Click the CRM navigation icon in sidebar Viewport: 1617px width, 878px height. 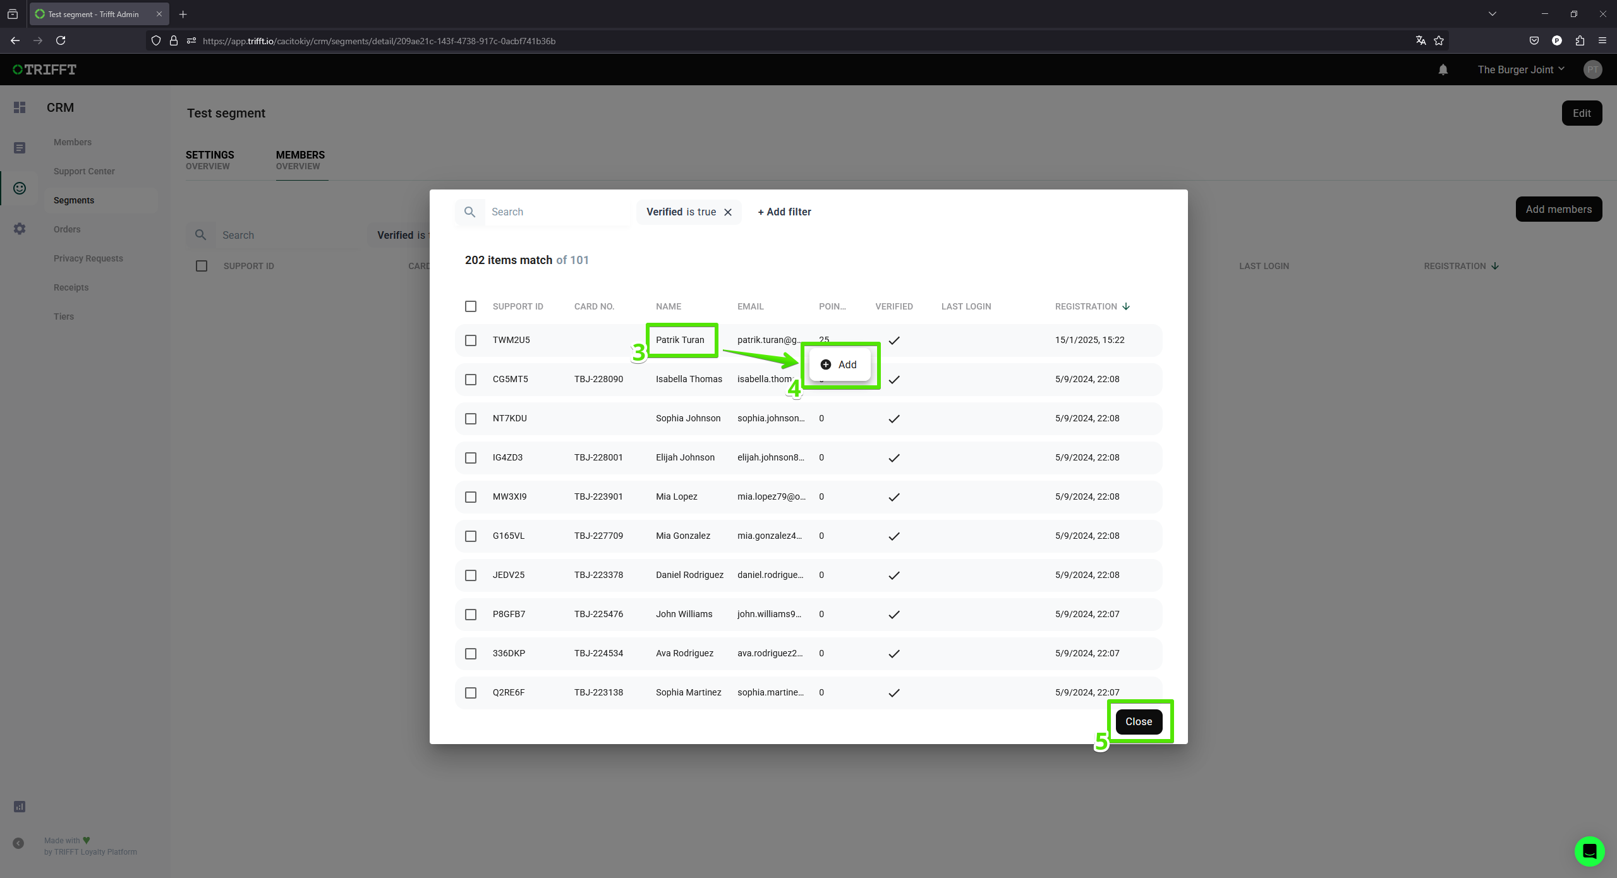coord(18,188)
